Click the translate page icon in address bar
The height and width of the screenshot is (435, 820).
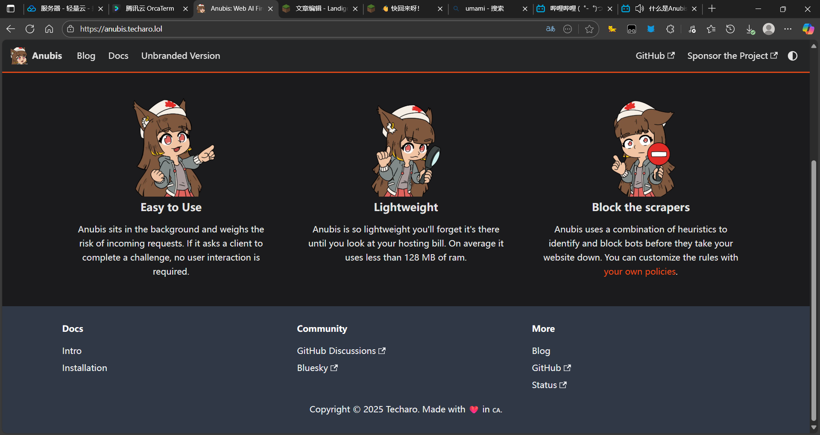point(551,29)
